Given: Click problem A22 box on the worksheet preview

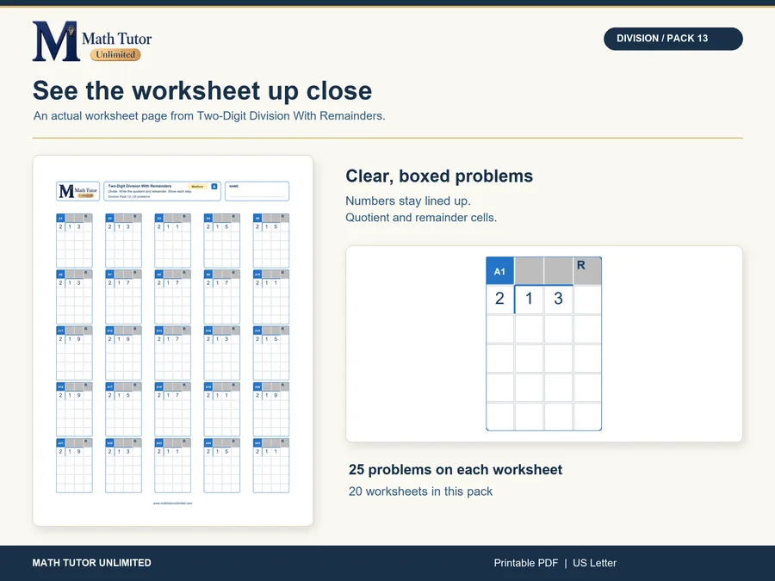Looking at the screenshot, I should [x=123, y=466].
